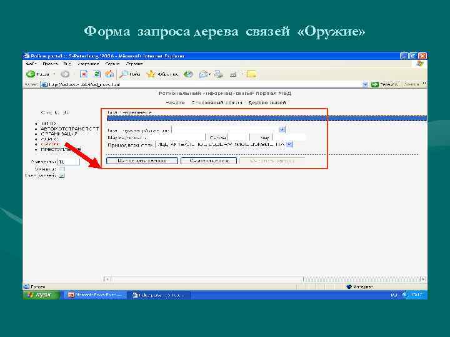Viewport: 450px width, 337px height.
Task: Open the Поиск magnifier toolbar button
Action: pyautogui.click(x=130, y=74)
